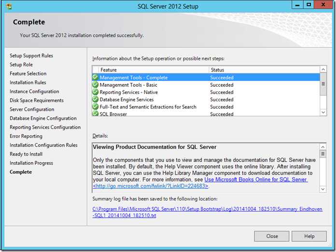This screenshot has width=336, height=252.
Task: Click Server Configuration step
Action: tap(32, 109)
